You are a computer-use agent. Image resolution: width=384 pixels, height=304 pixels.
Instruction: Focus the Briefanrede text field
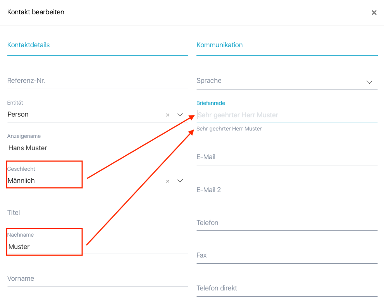[287, 115]
